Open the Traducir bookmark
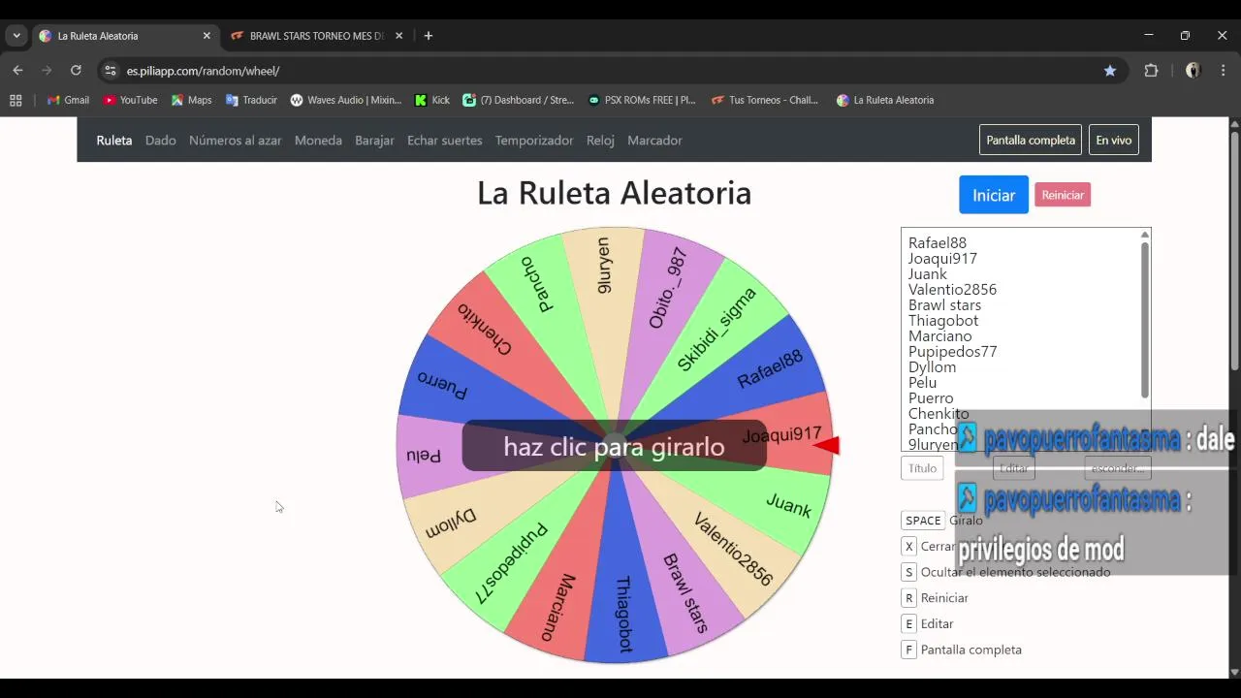Screen dimensions: 1241x698 tap(251, 100)
